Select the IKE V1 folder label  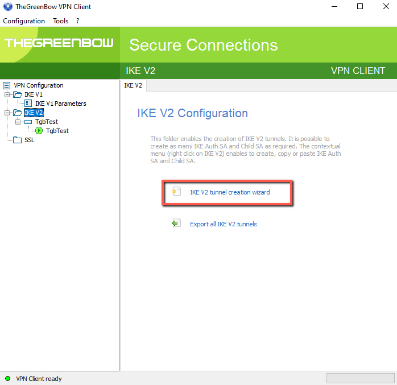click(x=34, y=94)
